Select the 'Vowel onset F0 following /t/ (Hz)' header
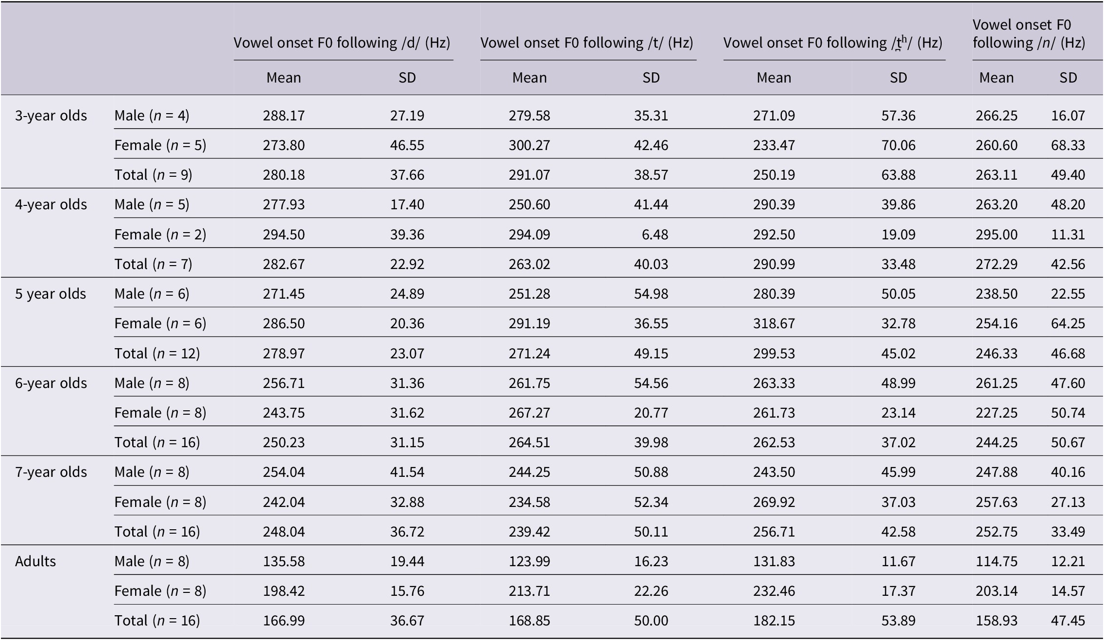Image resolution: width=1104 pixels, height=640 pixels. click(587, 43)
